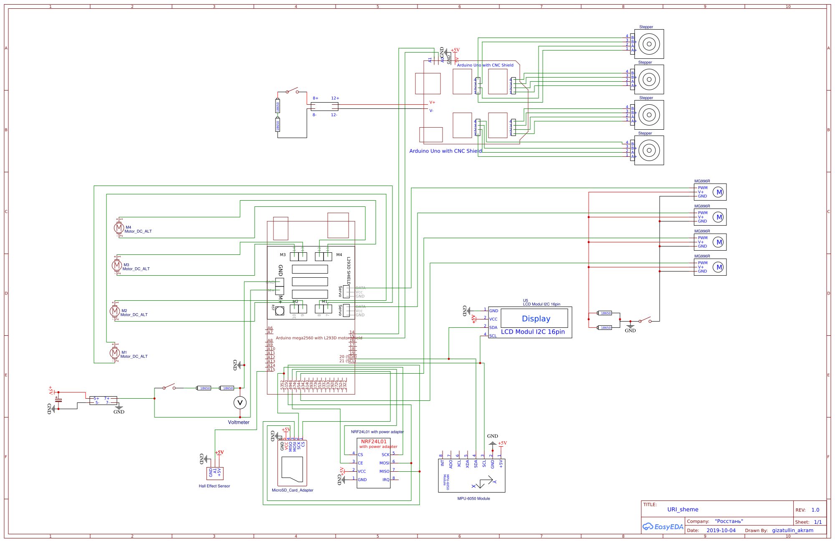Click the date 2019-10-04 field
The image size is (835, 543).
[x=721, y=530]
